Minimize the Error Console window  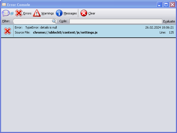160,5
